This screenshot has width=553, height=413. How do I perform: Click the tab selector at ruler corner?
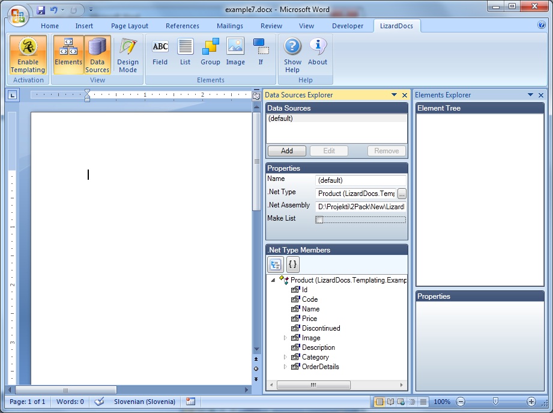click(x=13, y=94)
